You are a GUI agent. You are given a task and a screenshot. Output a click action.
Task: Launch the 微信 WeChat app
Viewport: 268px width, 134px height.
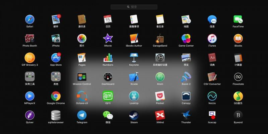click(108, 115)
